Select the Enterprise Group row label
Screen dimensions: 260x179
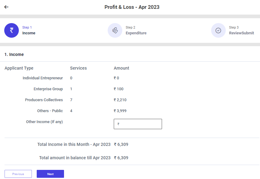pyautogui.click(x=48, y=89)
